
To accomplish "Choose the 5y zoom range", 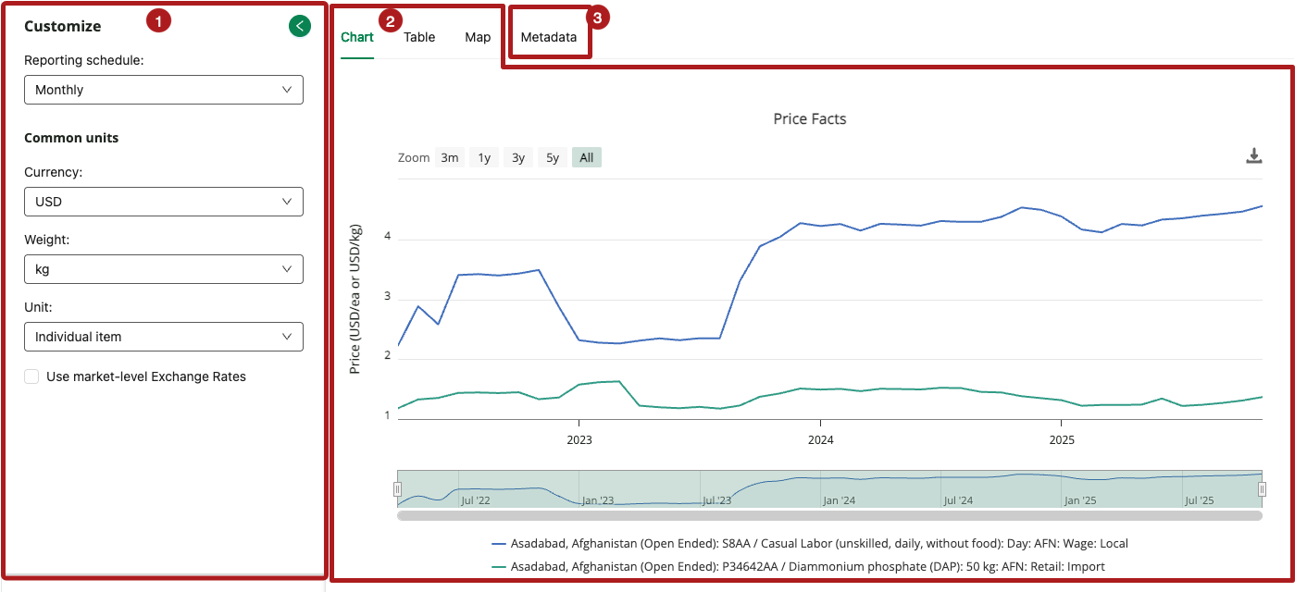I will pos(553,157).
